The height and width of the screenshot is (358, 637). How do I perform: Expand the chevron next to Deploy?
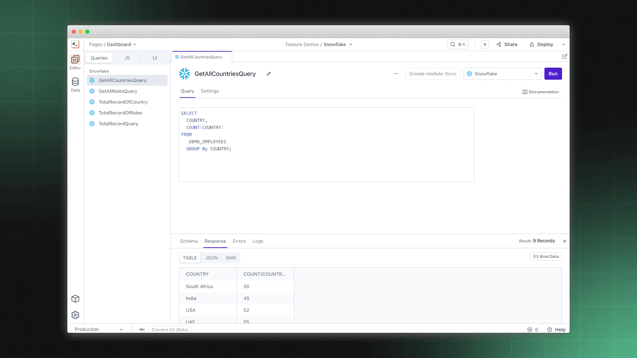pyautogui.click(x=564, y=44)
